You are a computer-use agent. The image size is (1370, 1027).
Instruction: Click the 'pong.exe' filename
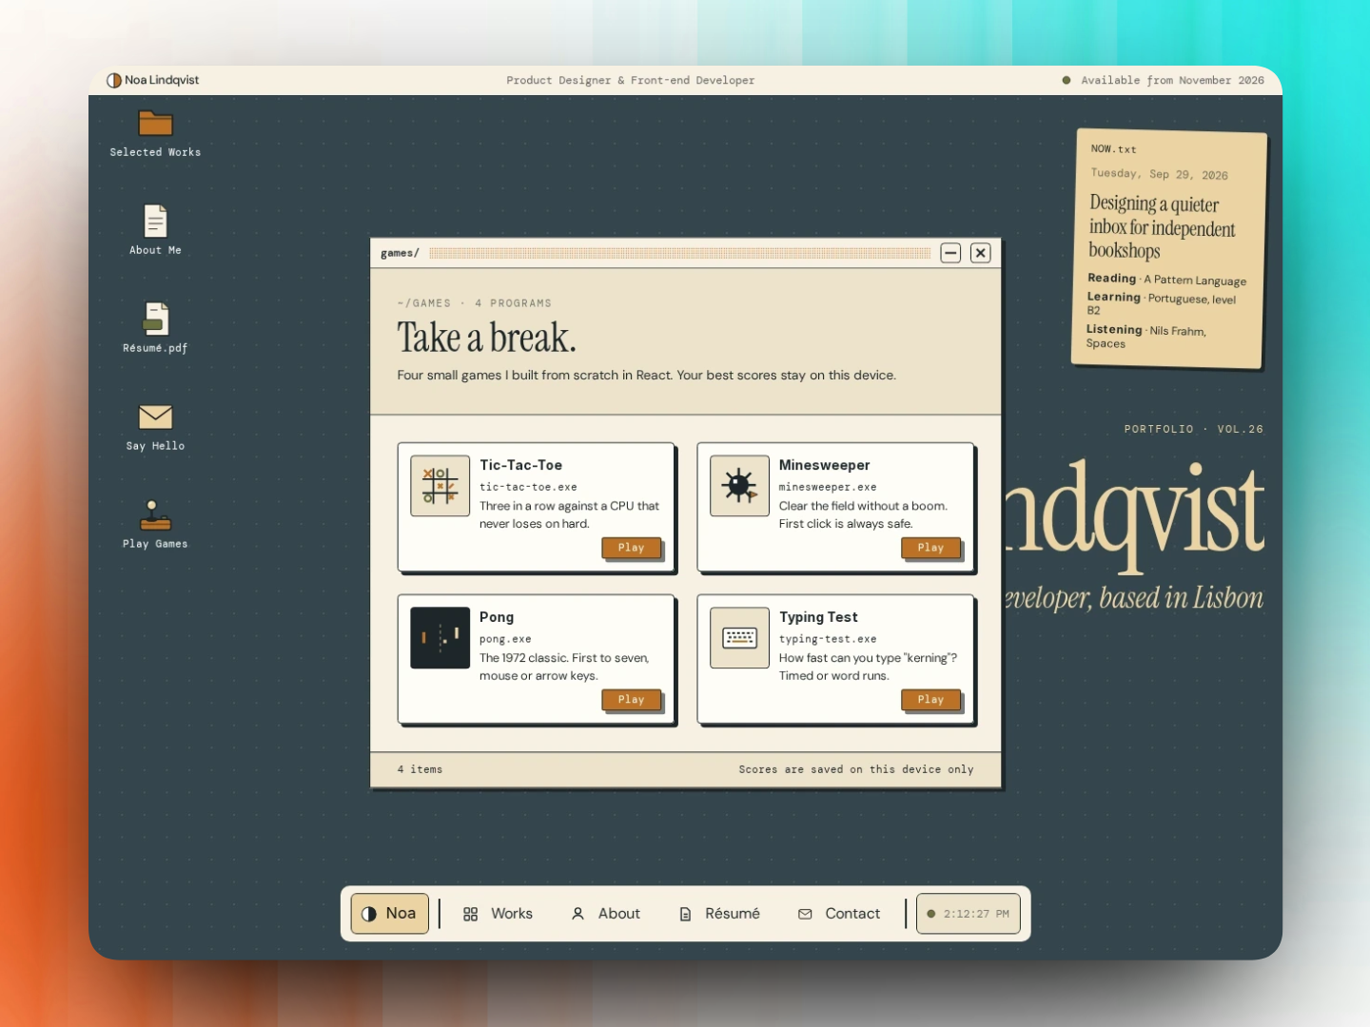505,639
